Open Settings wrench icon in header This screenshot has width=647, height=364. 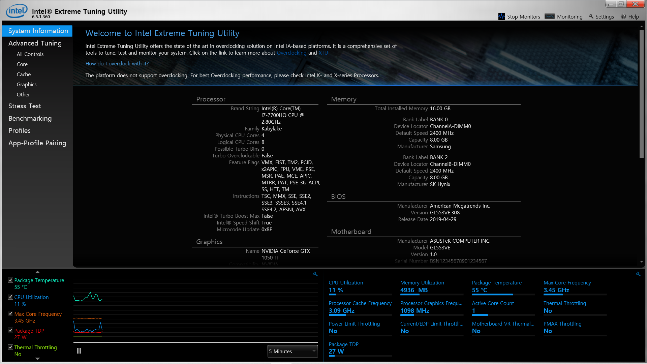coord(591,17)
